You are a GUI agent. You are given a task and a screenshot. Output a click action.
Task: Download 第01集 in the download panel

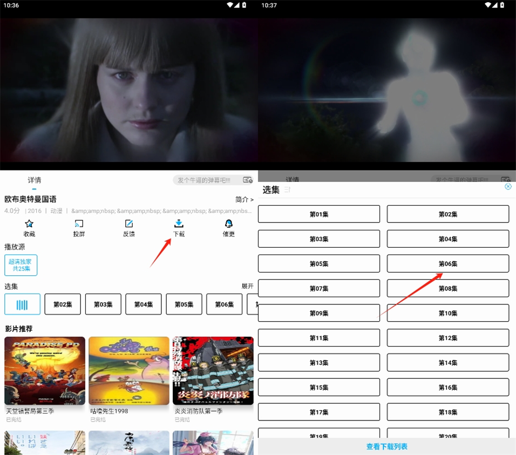(319, 214)
